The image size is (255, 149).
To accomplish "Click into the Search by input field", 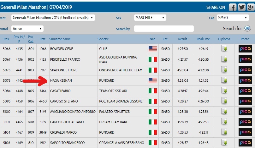I will tap(164, 29).
